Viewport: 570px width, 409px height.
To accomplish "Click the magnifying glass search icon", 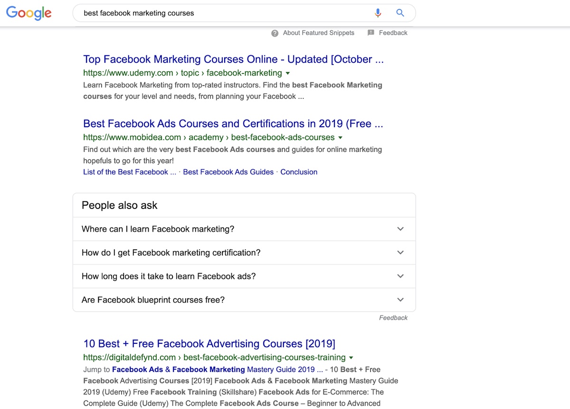I will pos(400,13).
